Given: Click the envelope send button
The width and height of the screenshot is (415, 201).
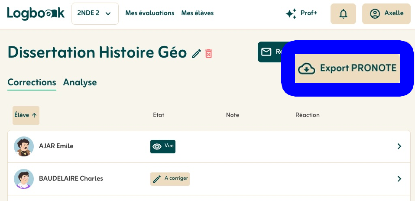Looking at the screenshot, I should click(269, 52).
